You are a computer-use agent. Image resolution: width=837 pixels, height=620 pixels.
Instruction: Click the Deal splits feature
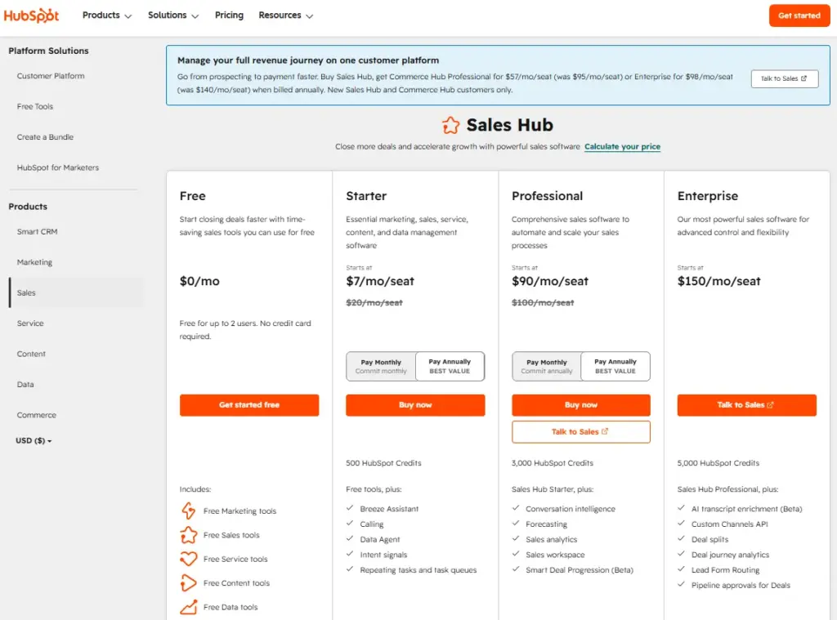[x=709, y=539]
